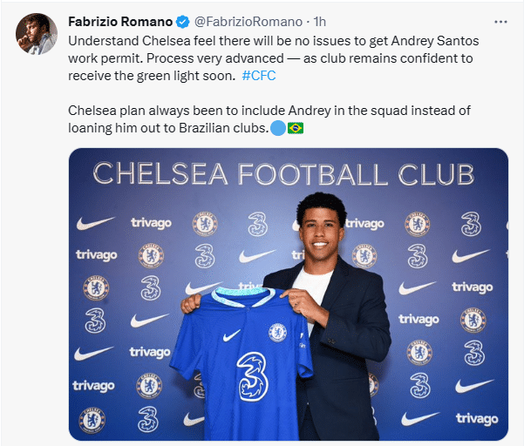524x446 pixels.
Task: Click the Brazilian flag emoji
Action: click(296, 128)
